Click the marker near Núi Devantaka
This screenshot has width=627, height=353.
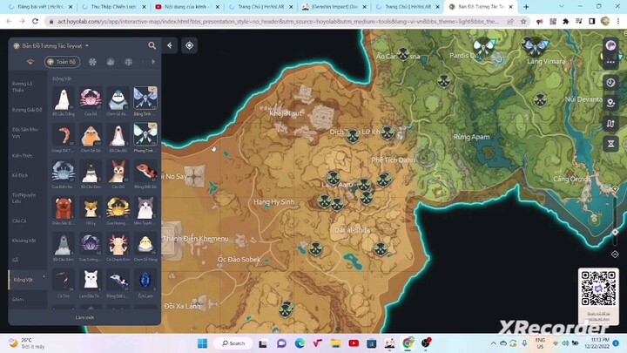coord(540,100)
